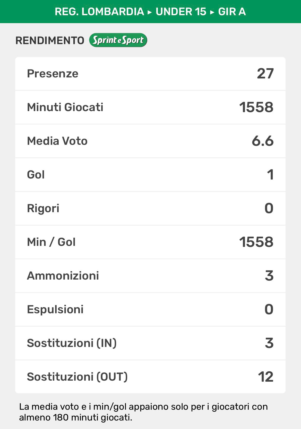Viewport: 301px width, 429px height.
Task: Select GIR A in the header breadcrumb
Action: click(232, 12)
